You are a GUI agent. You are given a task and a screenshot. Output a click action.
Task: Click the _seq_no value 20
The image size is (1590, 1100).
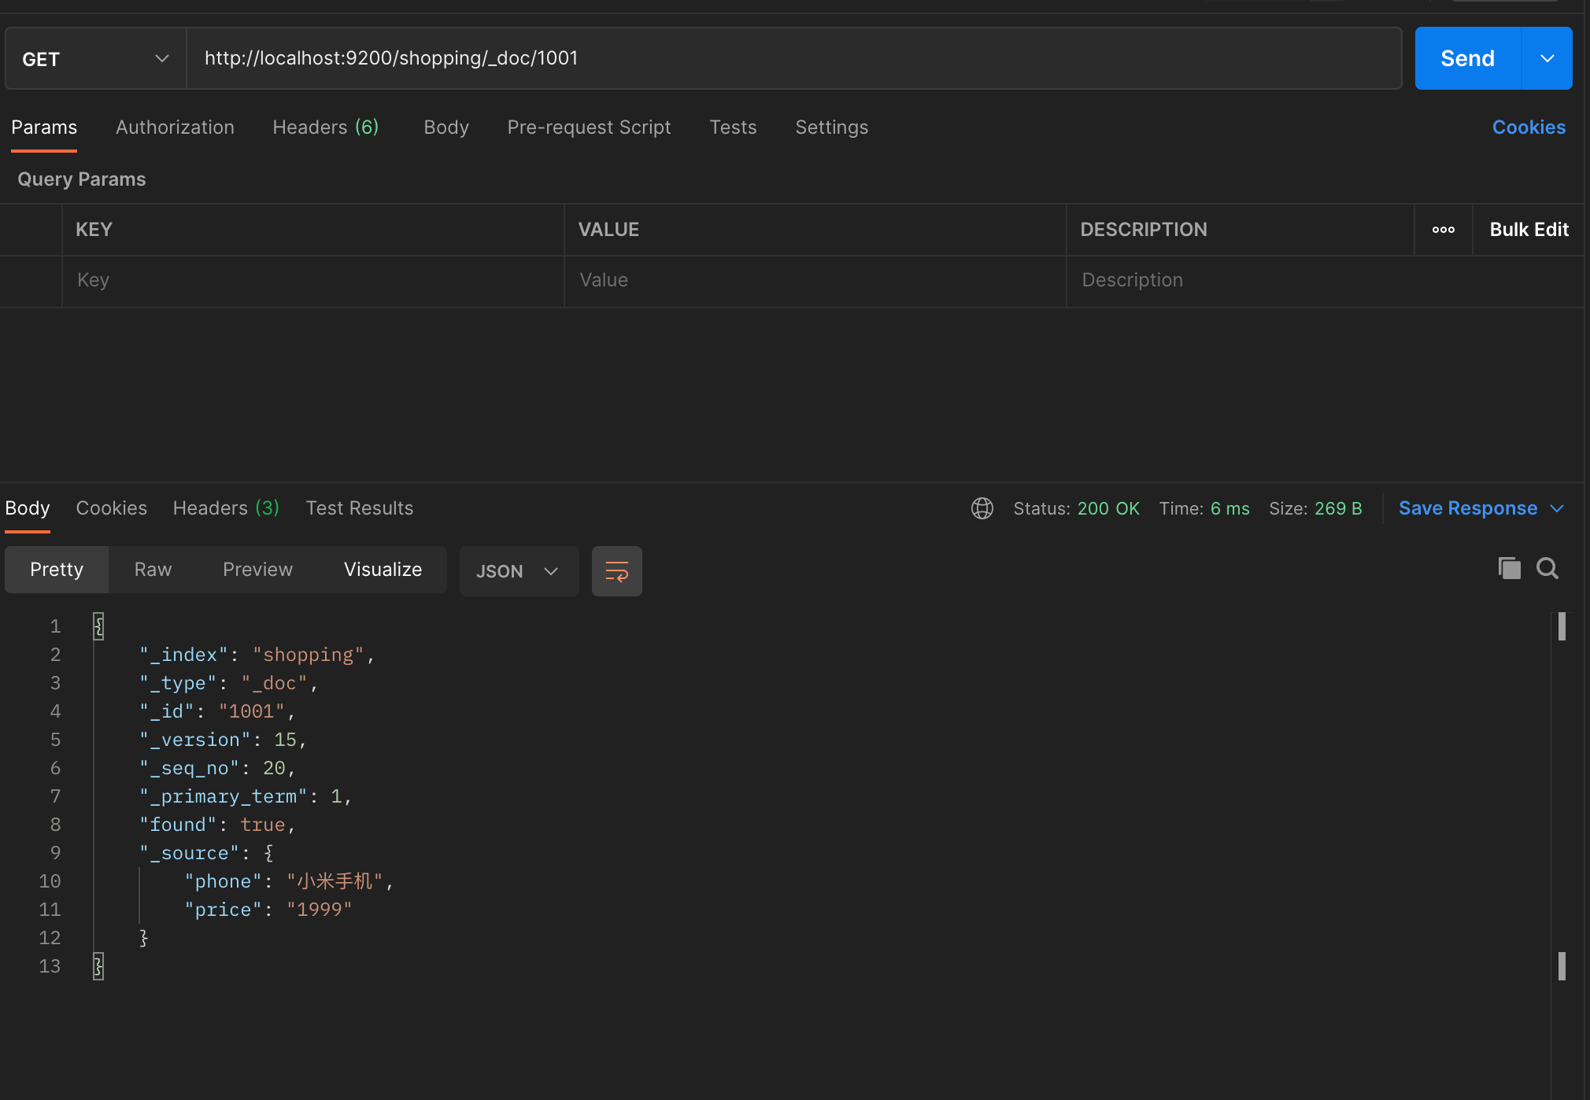click(274, 768)
